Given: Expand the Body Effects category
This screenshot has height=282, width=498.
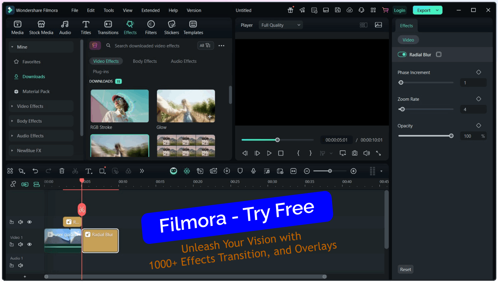Looking at the screenshot, I should (41, 121).
